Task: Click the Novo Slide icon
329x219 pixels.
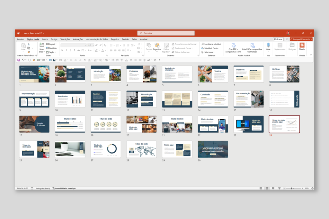Action: pyautogui.click(x=42, y=45)
